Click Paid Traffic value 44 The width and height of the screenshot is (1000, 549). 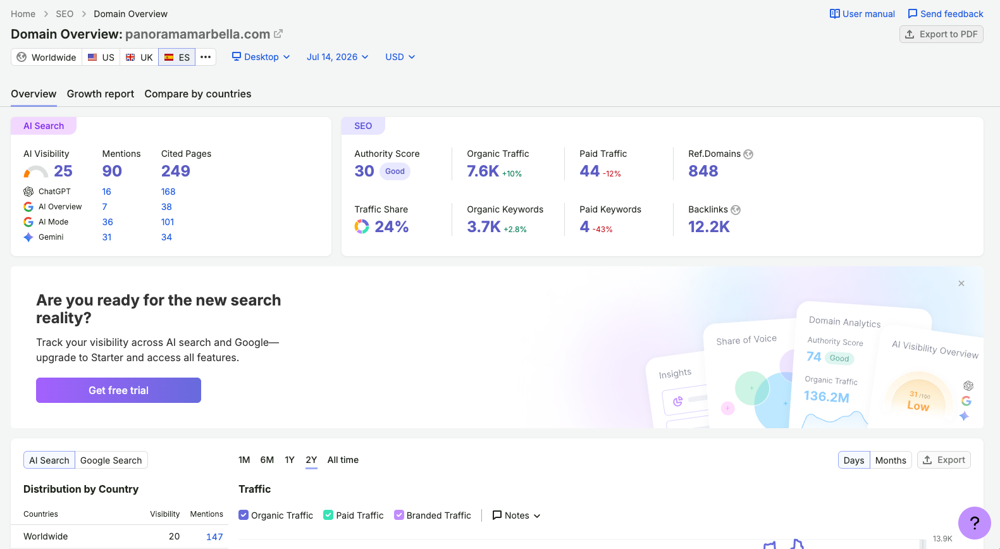click(x=590, y=171)
